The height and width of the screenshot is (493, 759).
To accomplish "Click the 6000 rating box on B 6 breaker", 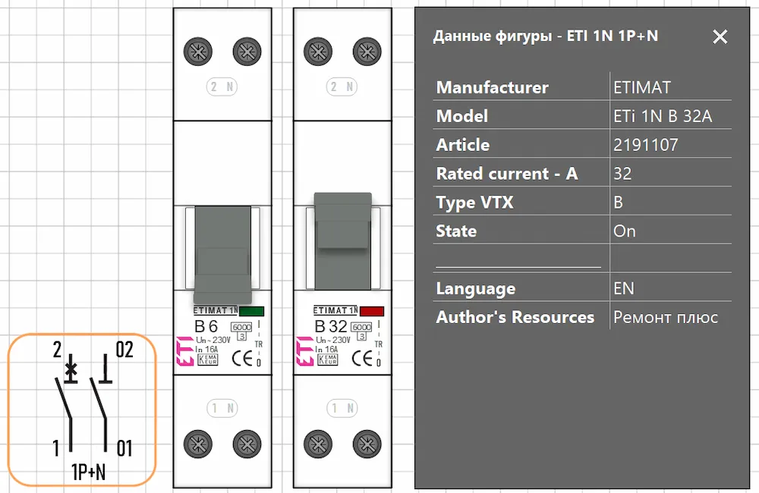I will [x=241, y=328].
